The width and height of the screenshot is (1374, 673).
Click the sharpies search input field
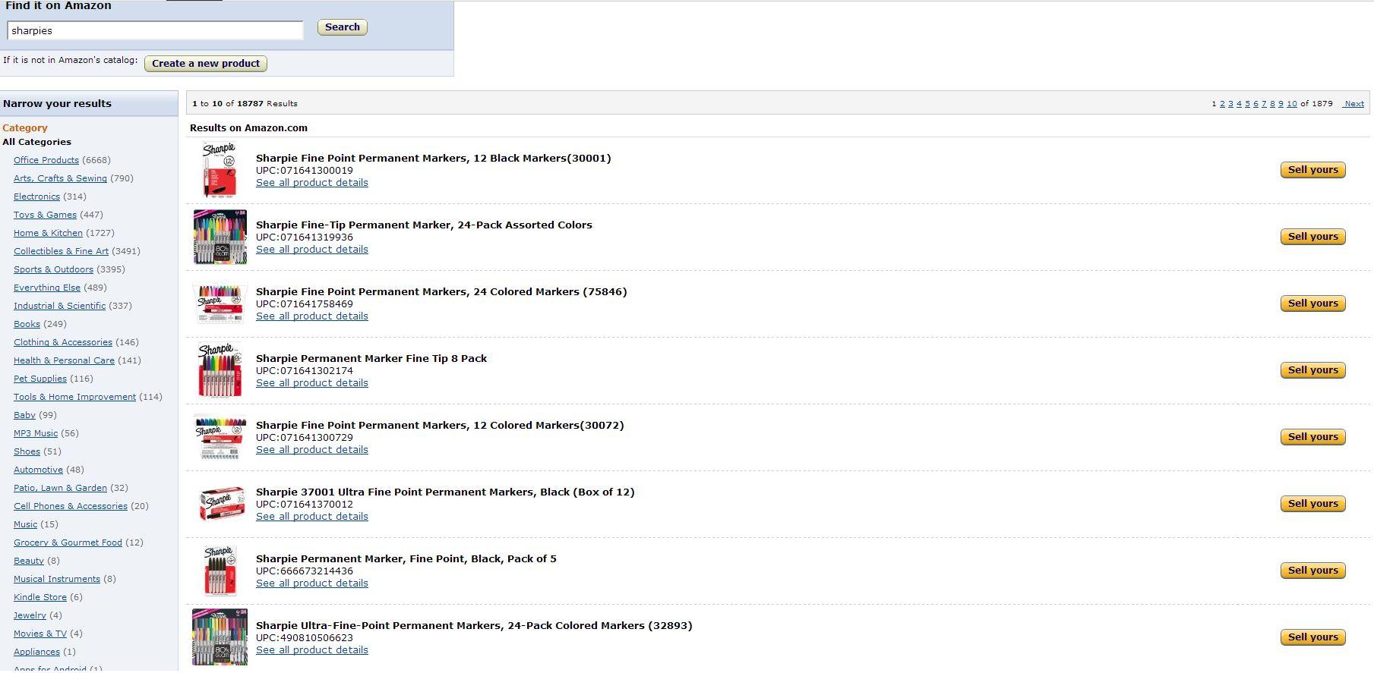(155, 30)
